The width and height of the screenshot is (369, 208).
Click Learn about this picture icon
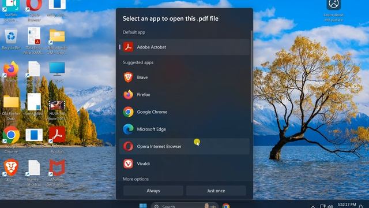coord(333,10)
